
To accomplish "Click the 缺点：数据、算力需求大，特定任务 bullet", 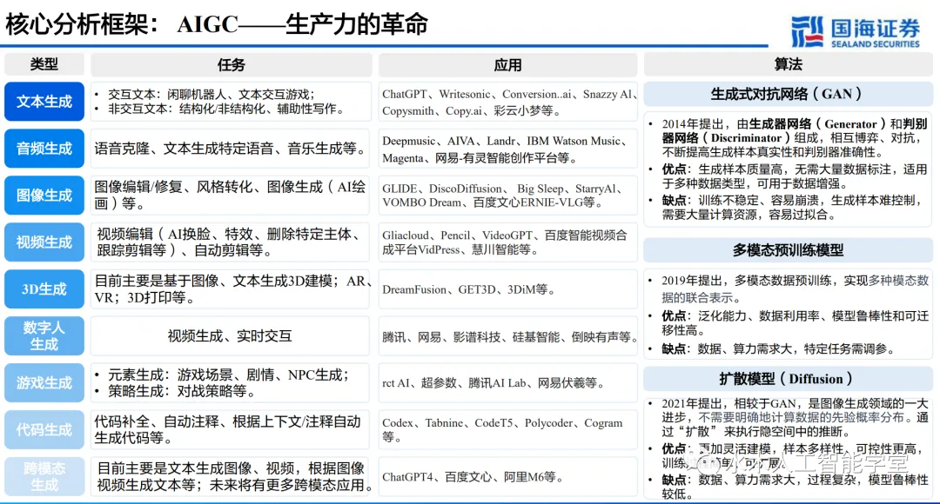I will click(774, 348).
